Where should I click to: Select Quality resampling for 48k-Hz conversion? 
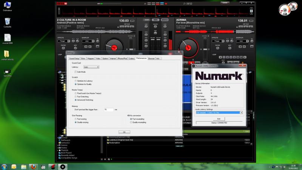pos(131,122)
